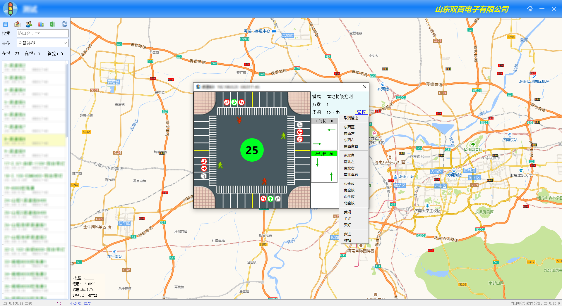The width and height of the screenshot is (562, 306).
Task: Close the intersection detail dialog
Action: coord(364,87)
